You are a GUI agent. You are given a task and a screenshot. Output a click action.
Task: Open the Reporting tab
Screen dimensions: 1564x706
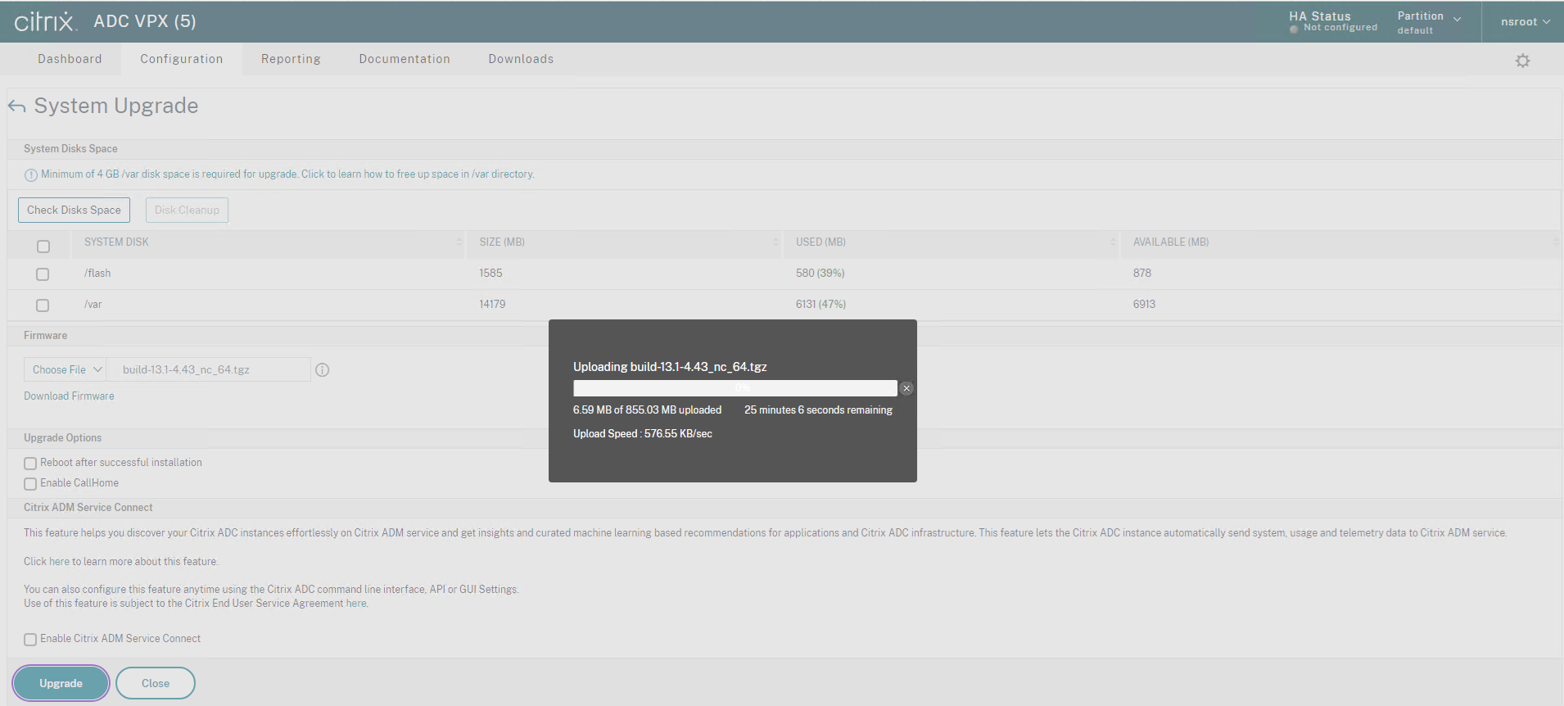pos(291,59)
